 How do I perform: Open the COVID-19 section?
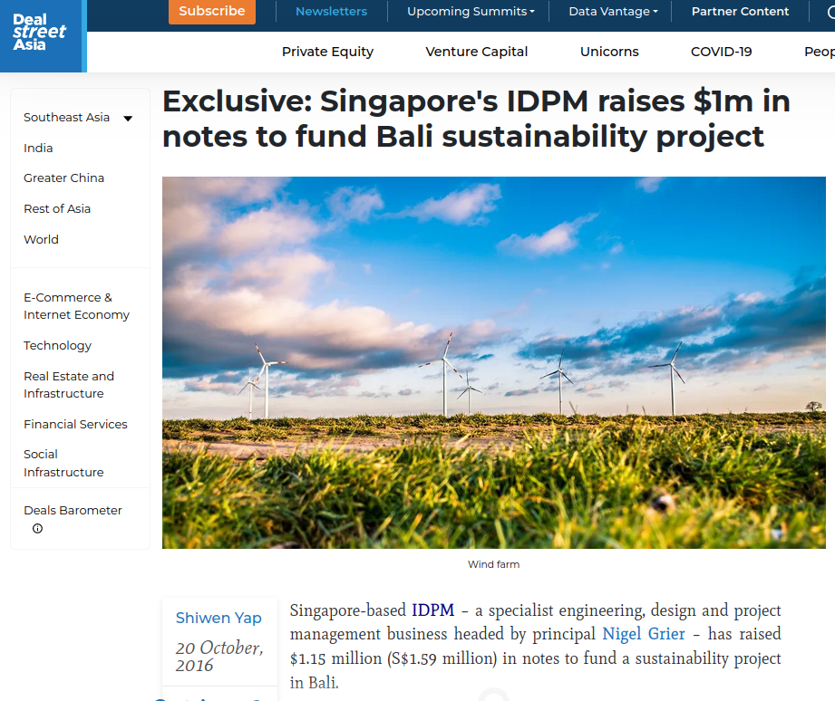point(721,52)
